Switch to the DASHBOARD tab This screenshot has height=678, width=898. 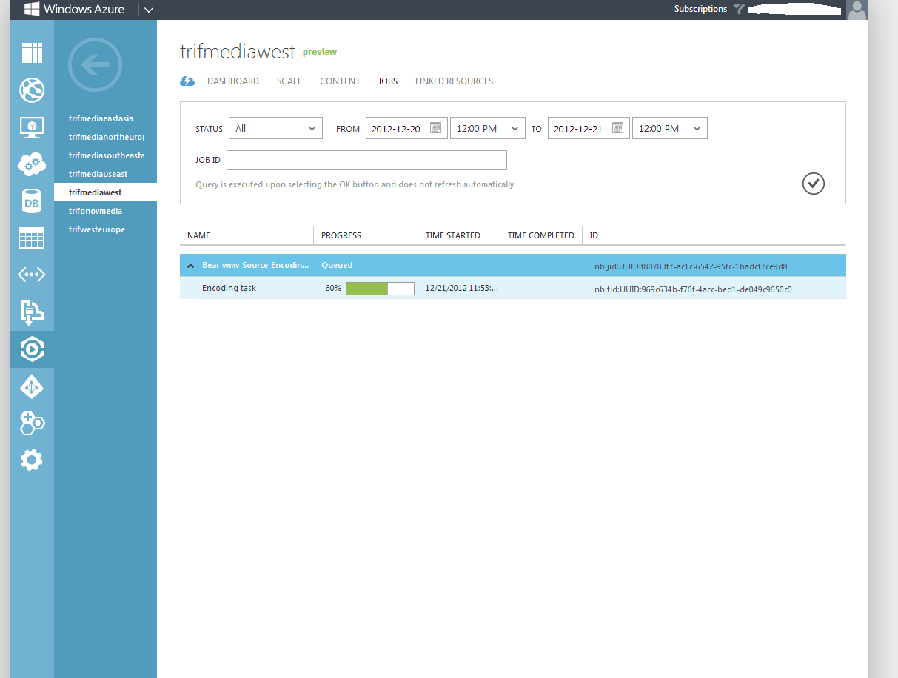[233, 81]
